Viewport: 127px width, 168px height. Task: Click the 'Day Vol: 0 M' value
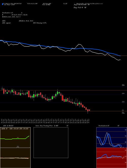80,8
